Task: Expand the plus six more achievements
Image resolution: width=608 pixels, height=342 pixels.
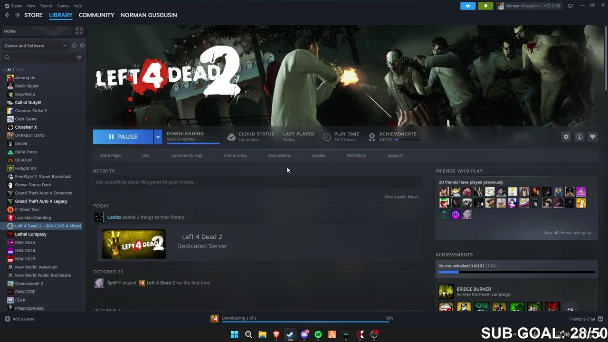Action: pyautogui.click(x=570, y=309)
